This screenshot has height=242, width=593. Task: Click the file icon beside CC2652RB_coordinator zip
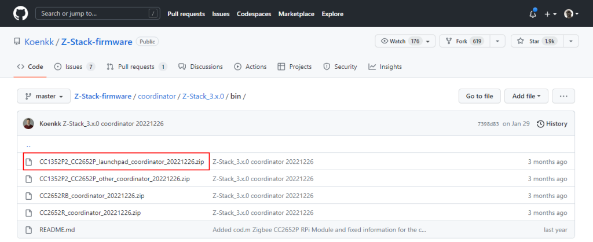pos(28,196)
